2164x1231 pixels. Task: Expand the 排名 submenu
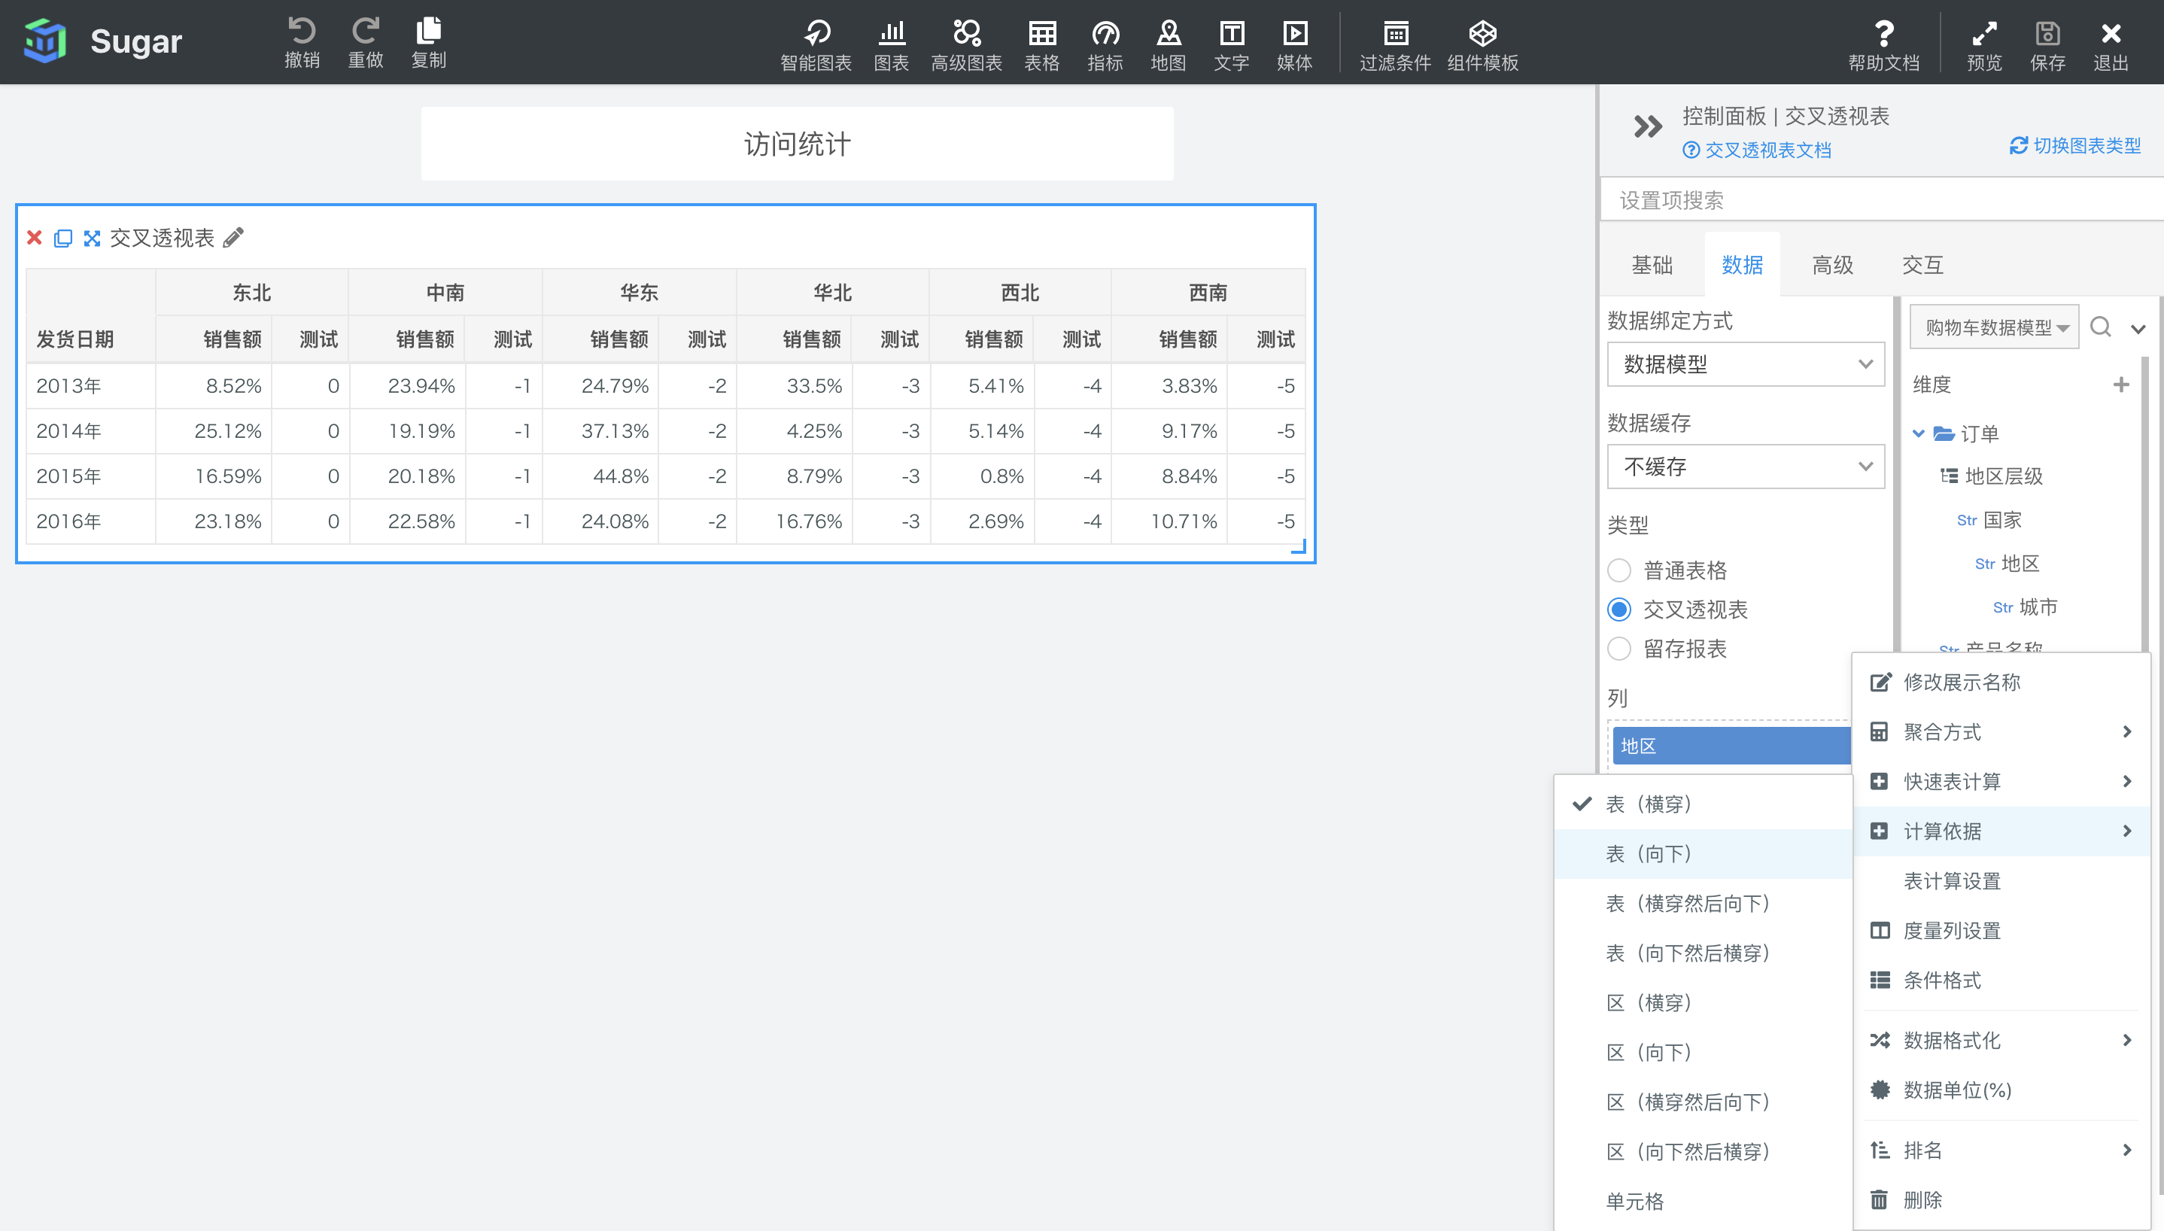(x=2001, y=1150)
